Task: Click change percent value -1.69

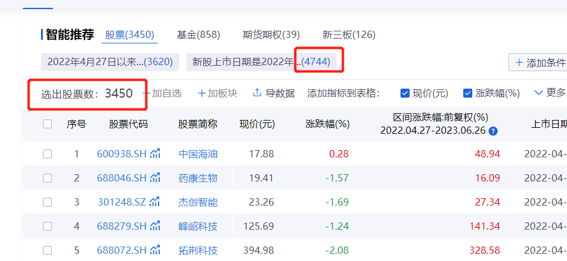Action: point(337,202)
